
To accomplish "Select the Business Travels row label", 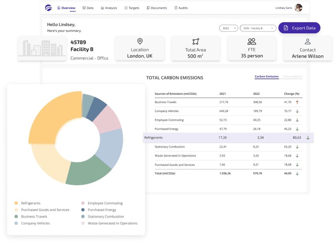I will point(166,102).
